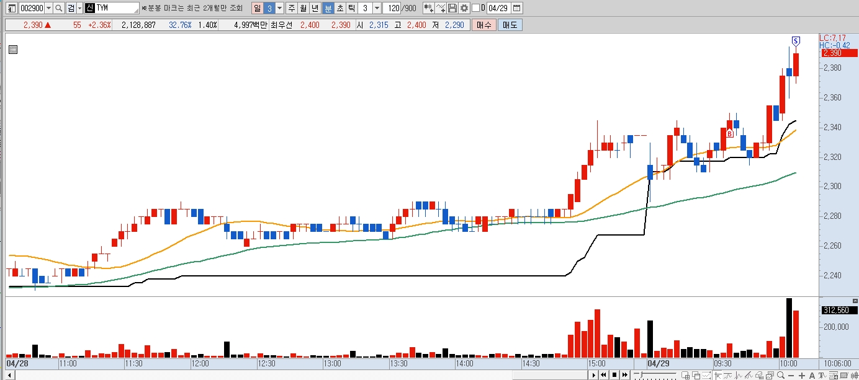Adjust the replay speed slider
The width and height of the screenshot is (859, 380).
(655, 374)
